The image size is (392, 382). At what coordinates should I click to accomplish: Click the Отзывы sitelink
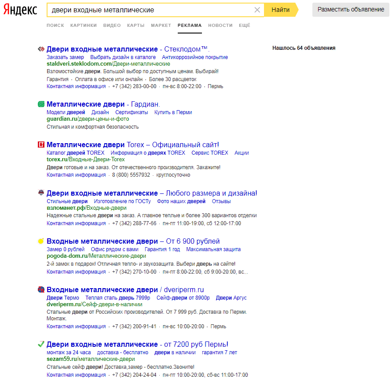click(x=221, y=201)
